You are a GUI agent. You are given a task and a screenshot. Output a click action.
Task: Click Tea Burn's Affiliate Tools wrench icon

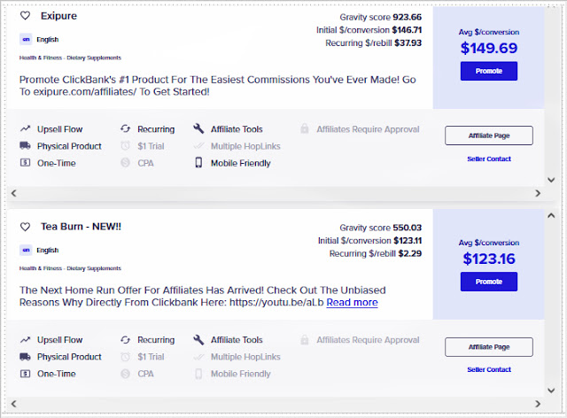click(x=198, y=340)
